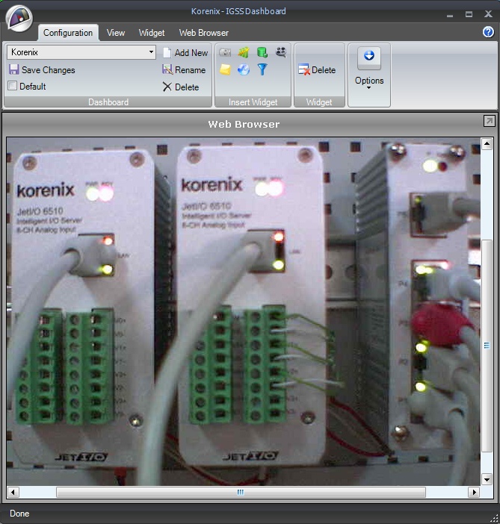Click the scroll down arrow
500x524 pixels.
[x=487, y=480]
